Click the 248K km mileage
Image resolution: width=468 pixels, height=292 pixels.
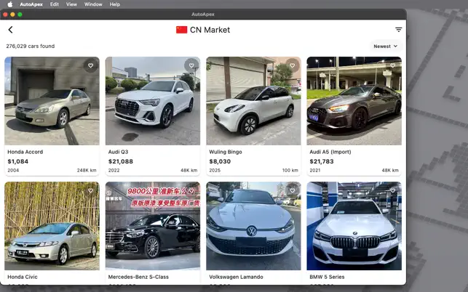pos(87,171)
